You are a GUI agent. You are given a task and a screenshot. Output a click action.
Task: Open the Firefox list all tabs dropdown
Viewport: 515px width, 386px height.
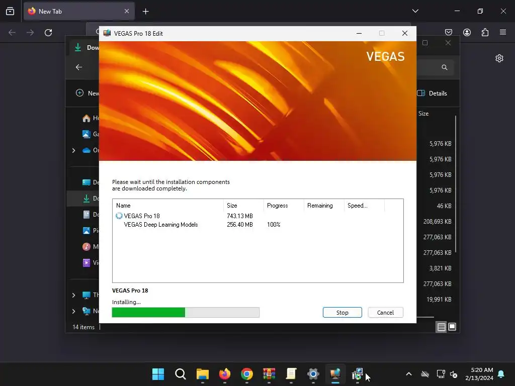415,11
